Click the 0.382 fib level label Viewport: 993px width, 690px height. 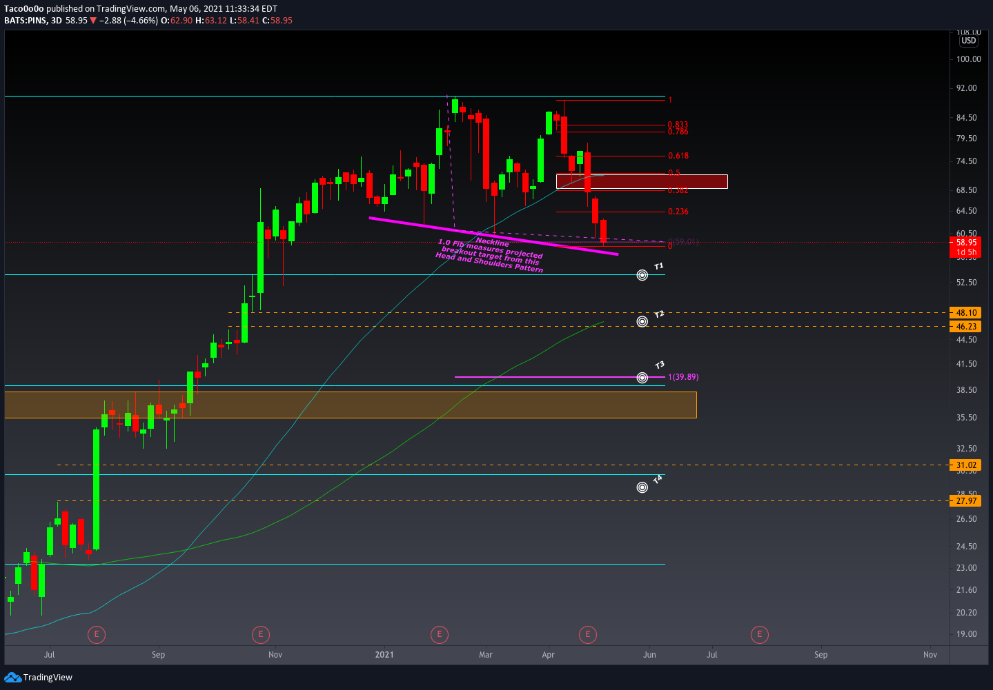(x=678, y=190)
